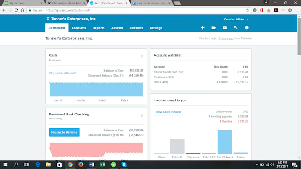Open the Settings menu

click(x=156, y=28)
